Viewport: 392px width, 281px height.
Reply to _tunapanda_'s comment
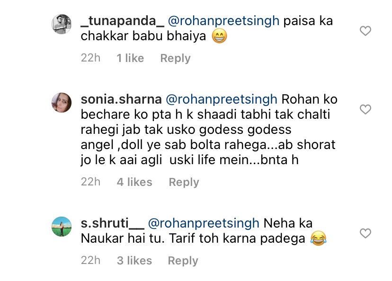pyautogui.click(x=175, y=58)
